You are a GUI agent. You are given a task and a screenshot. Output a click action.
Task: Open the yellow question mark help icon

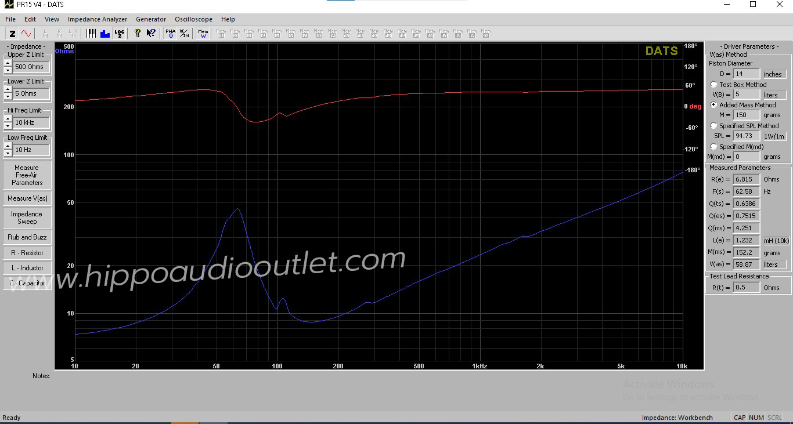point(138,34)
